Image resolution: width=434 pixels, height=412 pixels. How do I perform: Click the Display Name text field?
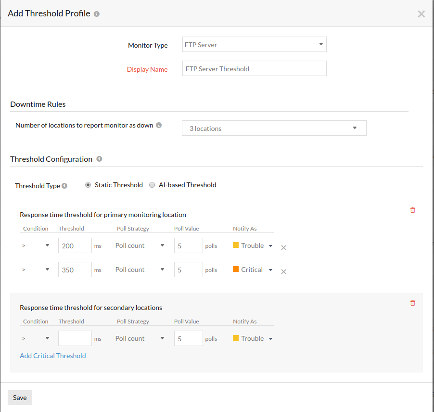[x=254, y=69]
